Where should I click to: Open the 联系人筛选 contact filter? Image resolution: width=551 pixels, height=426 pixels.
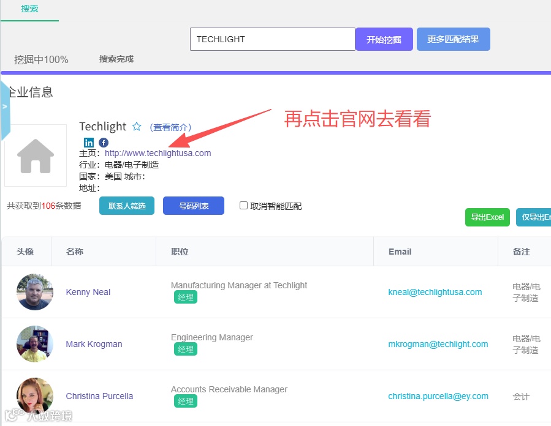127,206
